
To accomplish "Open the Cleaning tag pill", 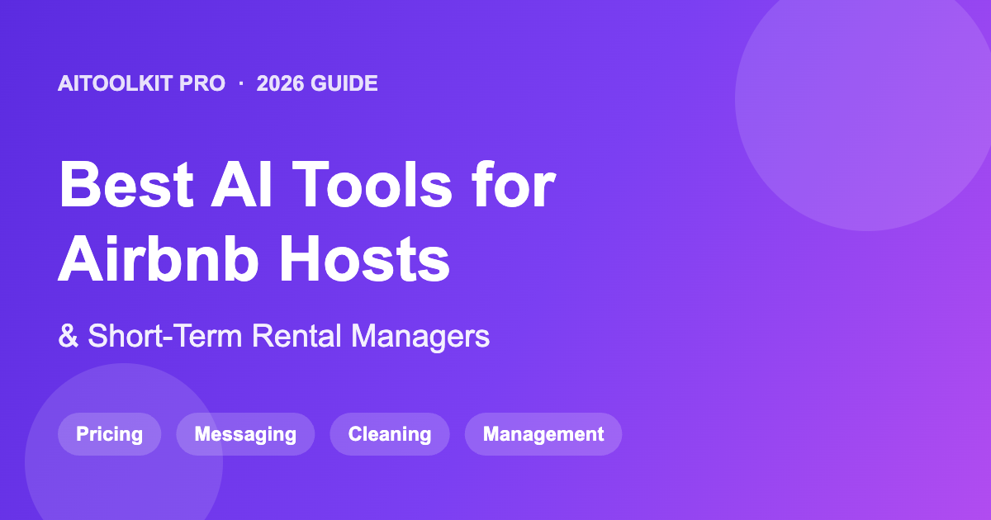I will (x=390, y=434).
